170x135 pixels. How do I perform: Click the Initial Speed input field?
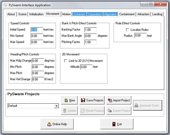pos(37,30)
